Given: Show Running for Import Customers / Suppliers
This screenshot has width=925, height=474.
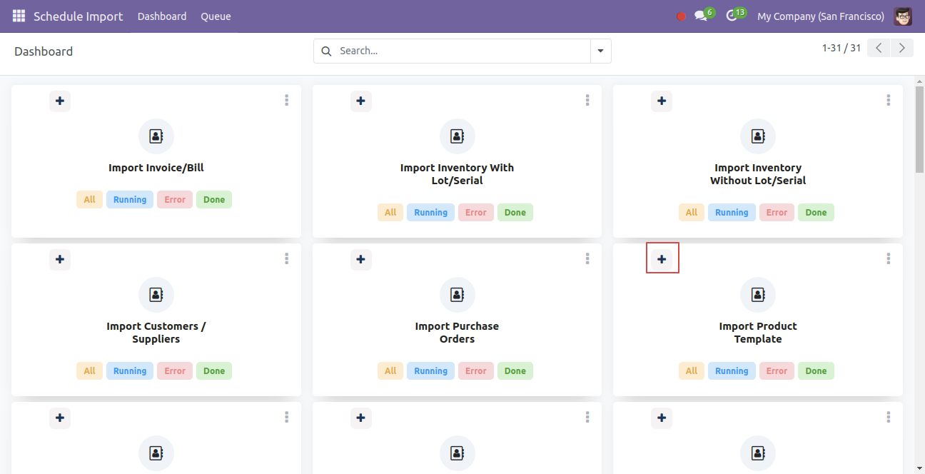Looking at the screenshot, I should pyautogui.click(x=130, y=371).
